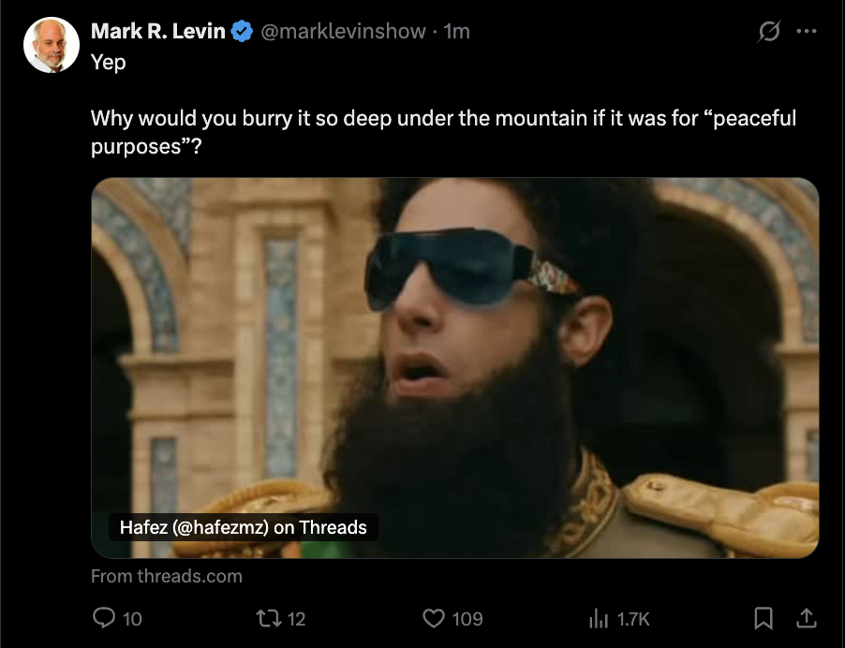Click the blue verified checkmark badge
Viewport: 845px width, 648px height.
(x=242, y=31)
